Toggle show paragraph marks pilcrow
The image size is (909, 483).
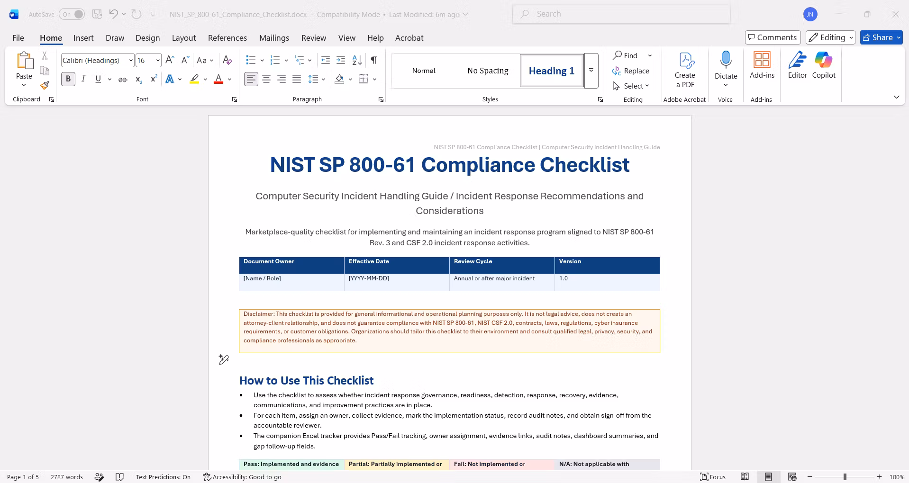pyautogui.click(x=374, y=60)
